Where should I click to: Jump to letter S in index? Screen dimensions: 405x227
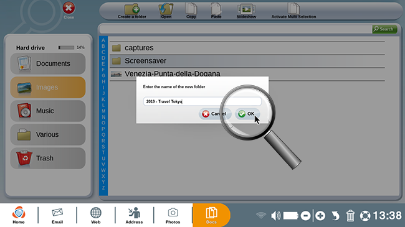103,147
